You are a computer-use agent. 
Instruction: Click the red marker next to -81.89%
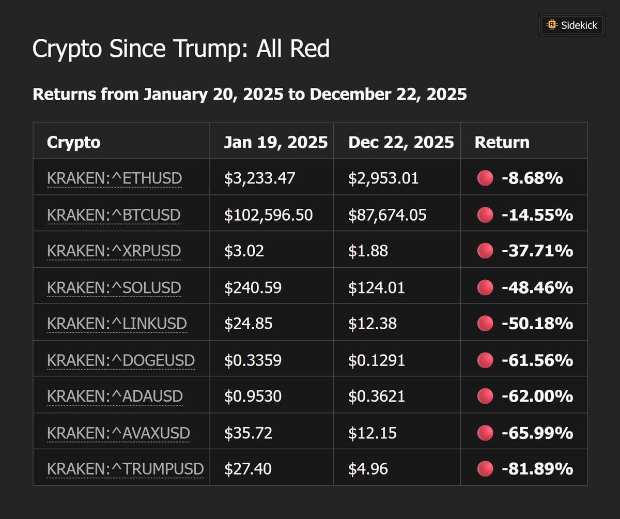(x=485, y=469)
